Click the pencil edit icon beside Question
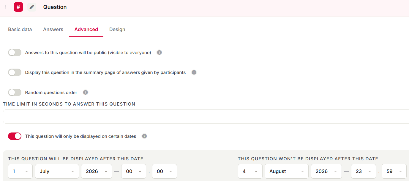Viewport: 409px width, 181px height. [32, 7]
